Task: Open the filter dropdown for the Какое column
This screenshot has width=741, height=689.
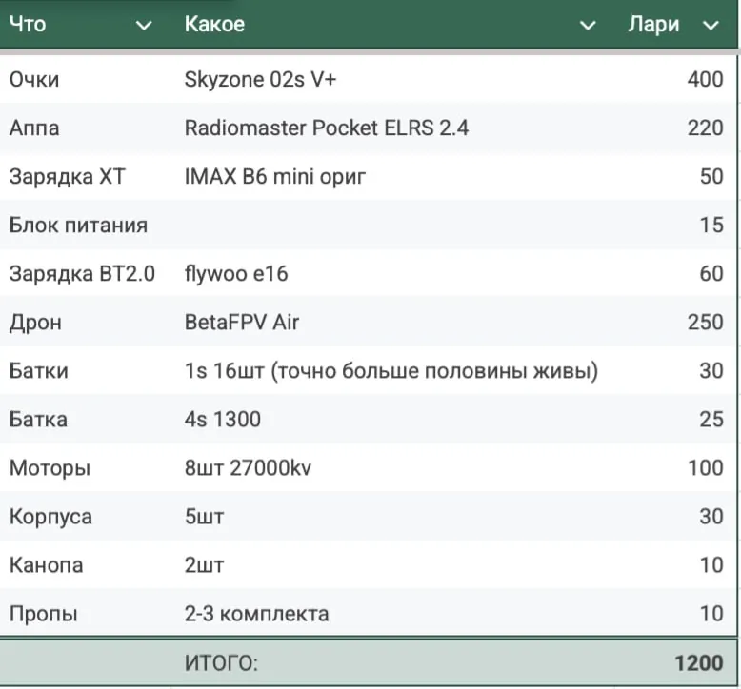Action: (x=588, y=25)
